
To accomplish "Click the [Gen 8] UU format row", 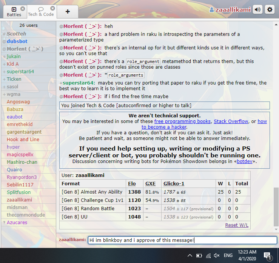I will coord(155,217).
